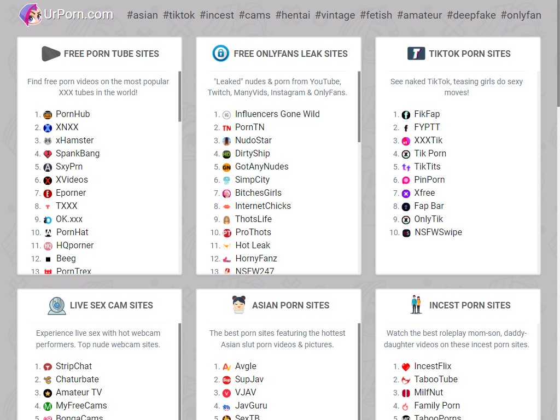
Task: Open the FREE PORN TUBE SITES heading
Action: (112, 54)
